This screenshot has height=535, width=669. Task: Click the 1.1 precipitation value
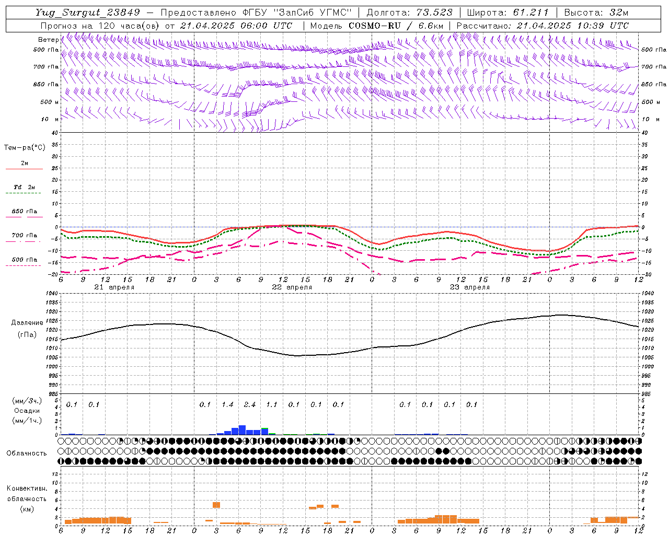tap(272, 404)
